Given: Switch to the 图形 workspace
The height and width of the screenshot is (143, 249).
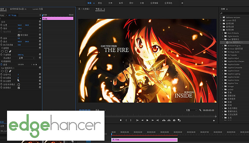Looking at the screenshot, I should 131,3.
